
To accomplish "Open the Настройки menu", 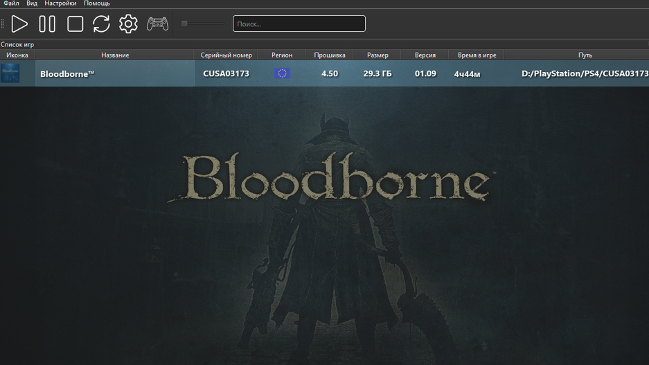I will 60,3.
